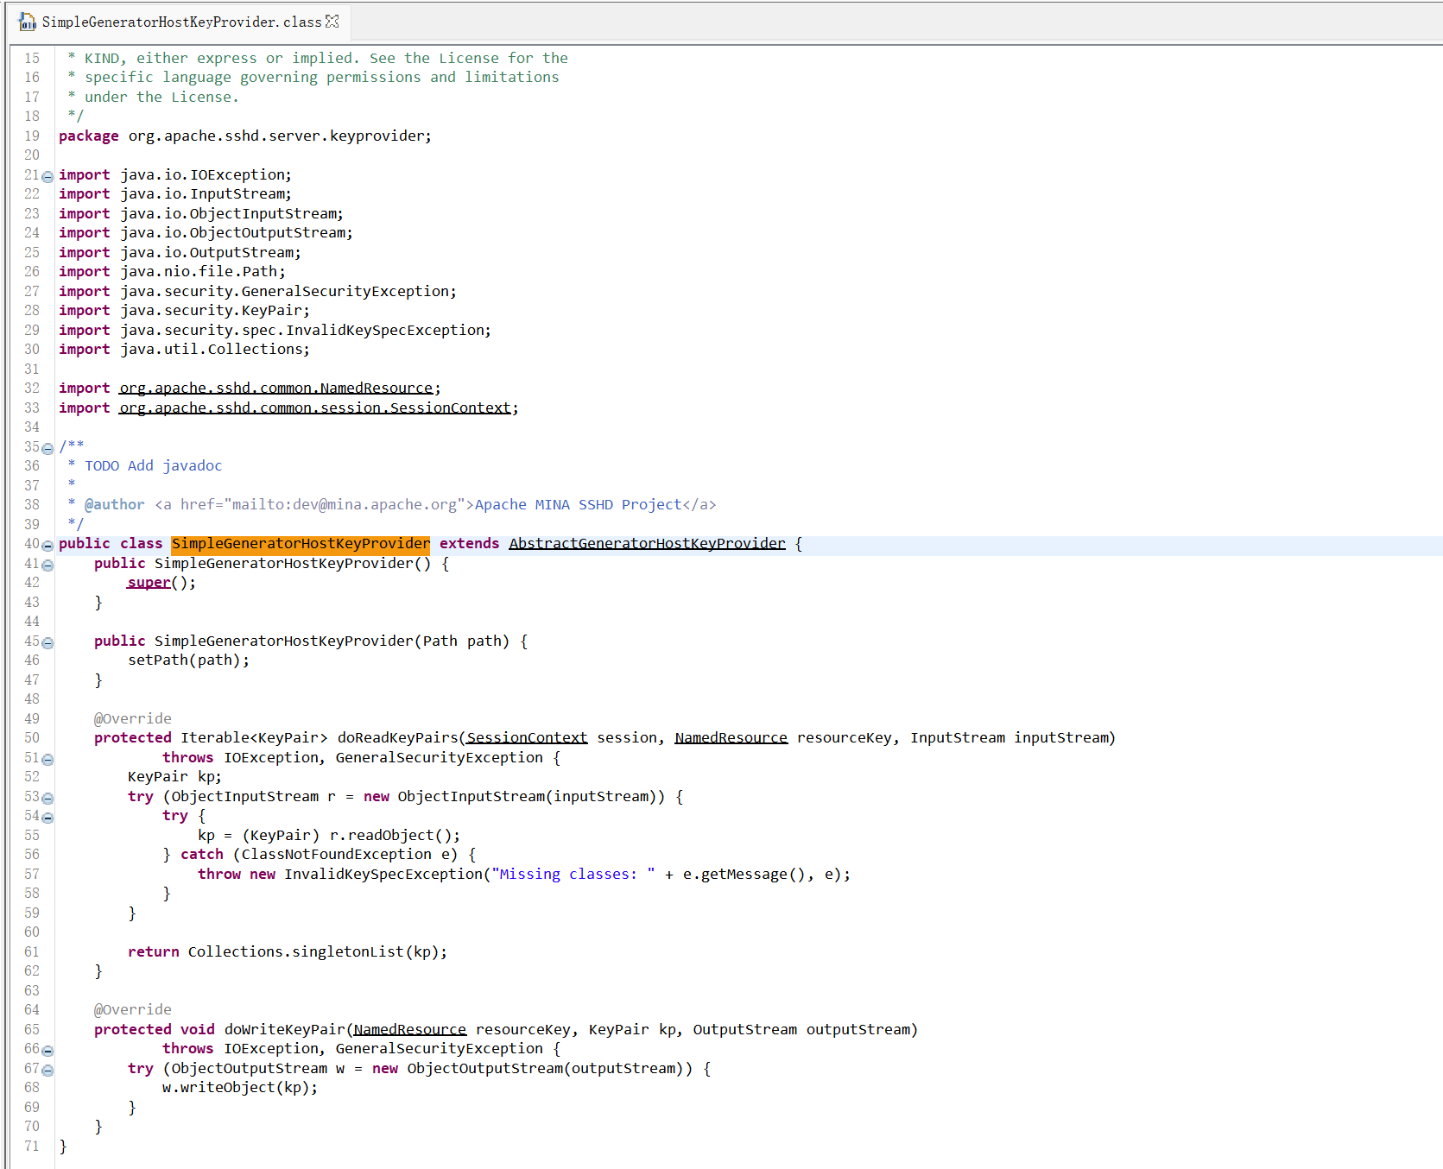Viewport: 1443px width, 1169px height.
Task: Collapse the Javadoc comment fold at line 35
Action: (47, 448)
